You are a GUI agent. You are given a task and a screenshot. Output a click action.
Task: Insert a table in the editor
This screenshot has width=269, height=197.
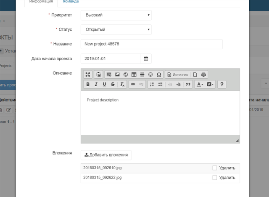pyautogui.click(x=134, y=75)
